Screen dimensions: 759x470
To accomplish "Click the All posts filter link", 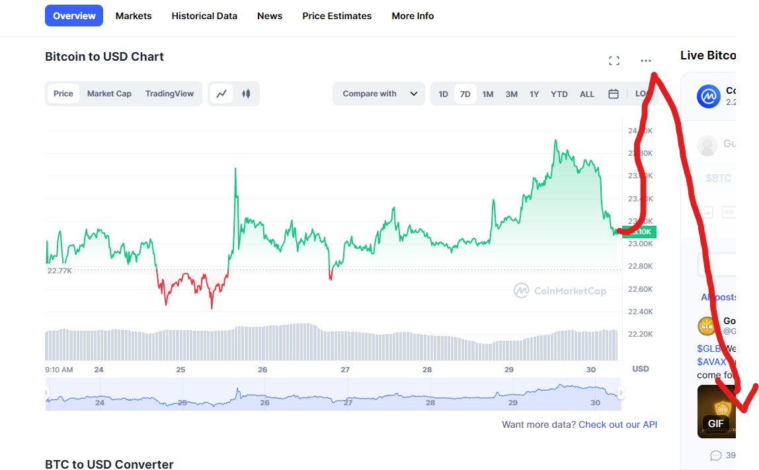I will [718, 297].
